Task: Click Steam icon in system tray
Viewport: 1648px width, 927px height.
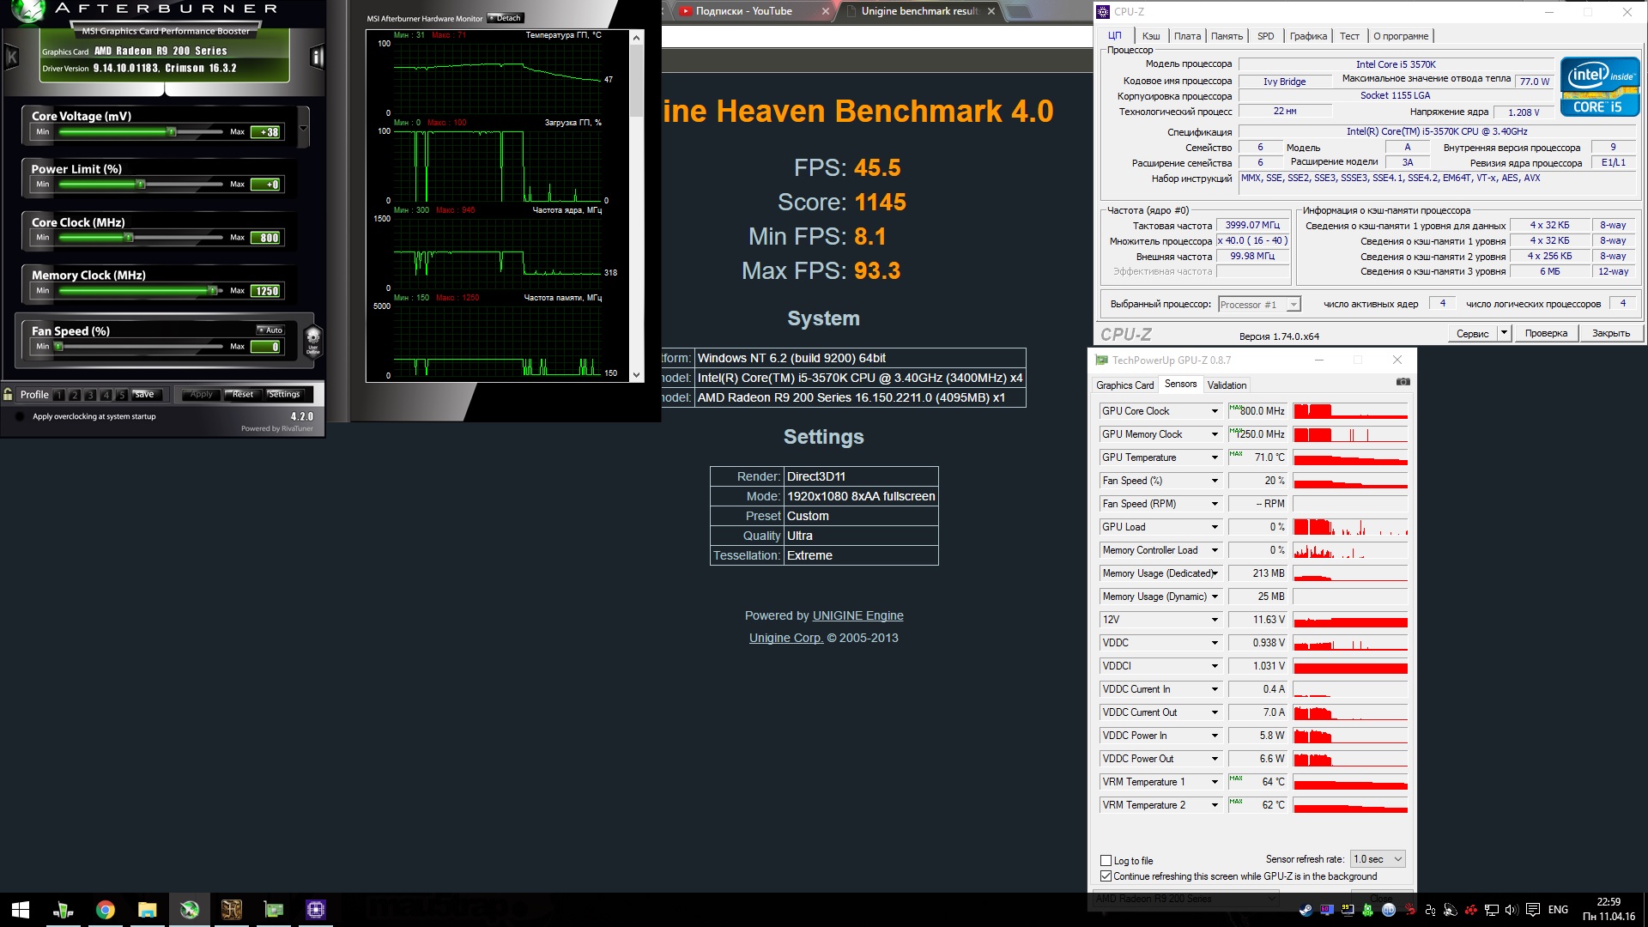Action: click(1306, 910)
